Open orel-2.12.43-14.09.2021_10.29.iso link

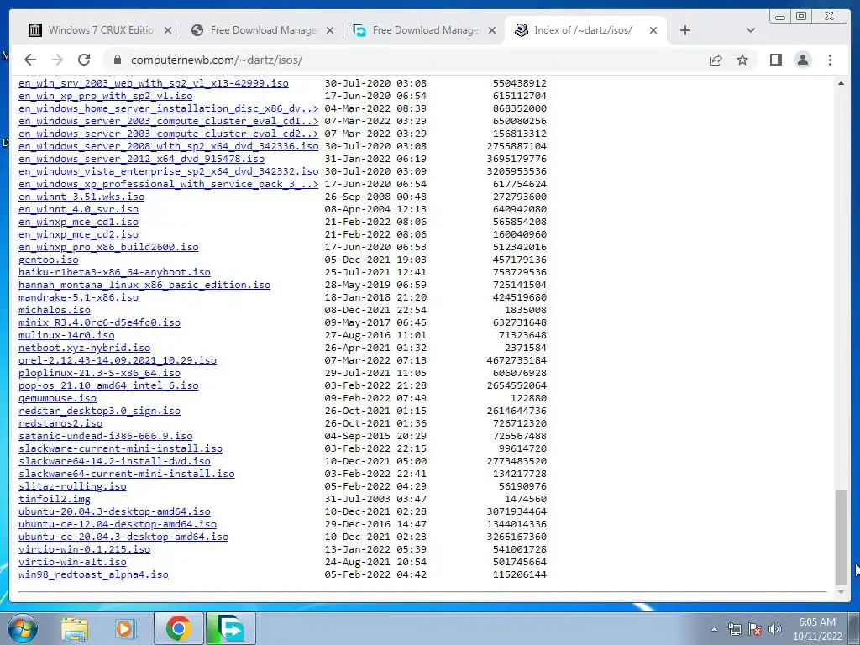pyautogui.click(x=118, y=361)
